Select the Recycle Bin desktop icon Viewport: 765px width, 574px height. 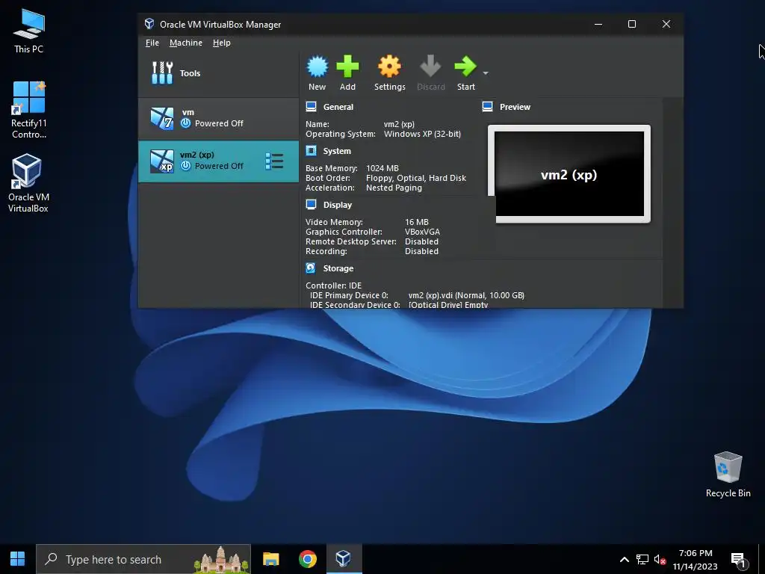tap(728, 474)
